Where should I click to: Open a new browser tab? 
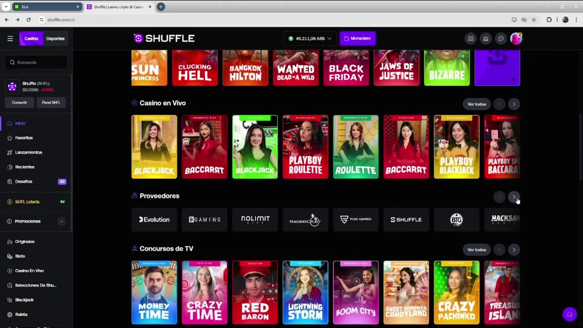(161, 7)
